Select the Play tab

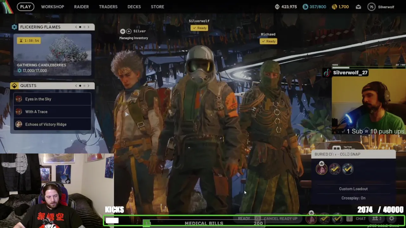tap(25, 7)
